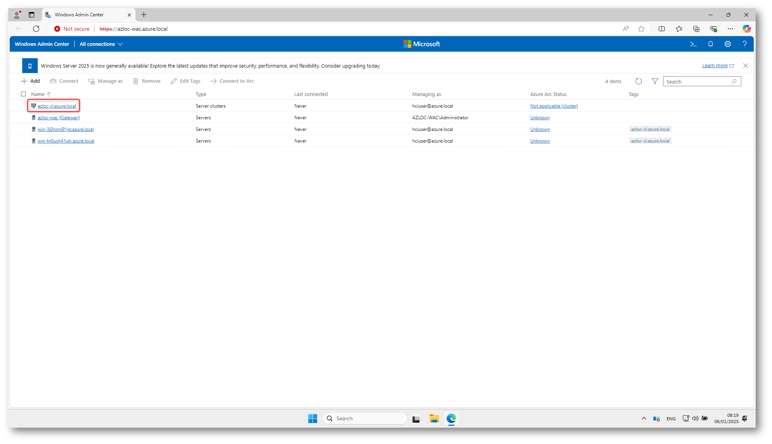Open notifications bell in Windows Admin Center
This screenshot has width=772, height=444.
click(711, 44)
